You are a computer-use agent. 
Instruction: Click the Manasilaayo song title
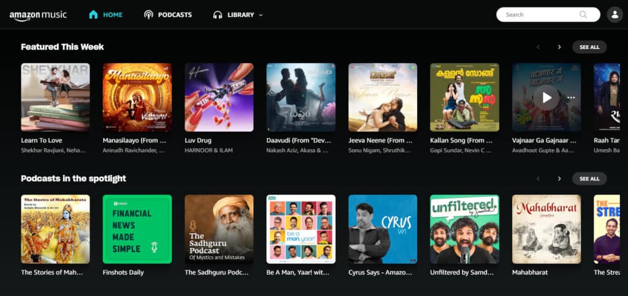coord(134,141)
